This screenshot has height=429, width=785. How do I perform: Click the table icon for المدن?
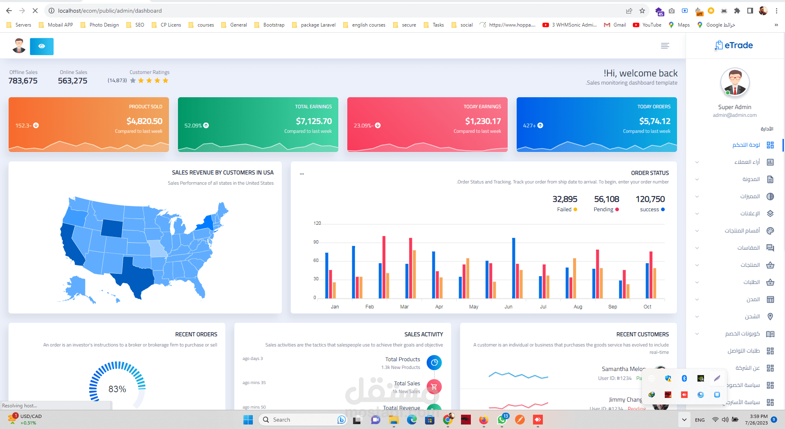770,299
